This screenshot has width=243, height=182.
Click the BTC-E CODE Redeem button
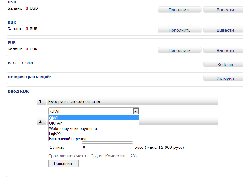point(223,64)
